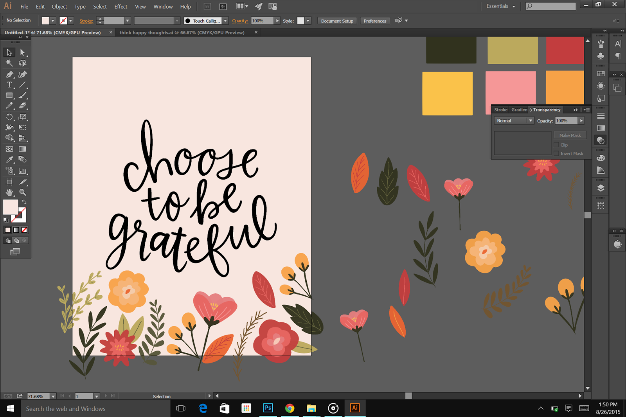This screenshot has width=626, height=417.
Task: Select the Paintbrush tool
Action: (x=23, y=95)
